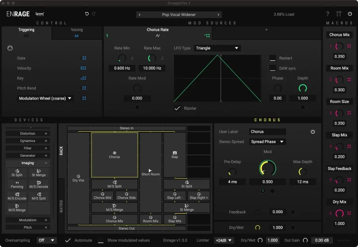Open the Modulation Wheel (coarse) dropdown
The height and width of the screenshot is (247, 358).
point(45,98)
